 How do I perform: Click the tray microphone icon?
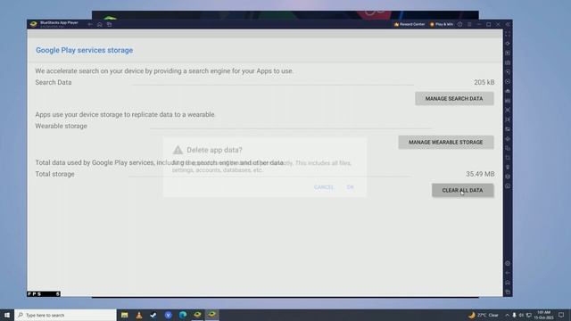click(514, 315)
